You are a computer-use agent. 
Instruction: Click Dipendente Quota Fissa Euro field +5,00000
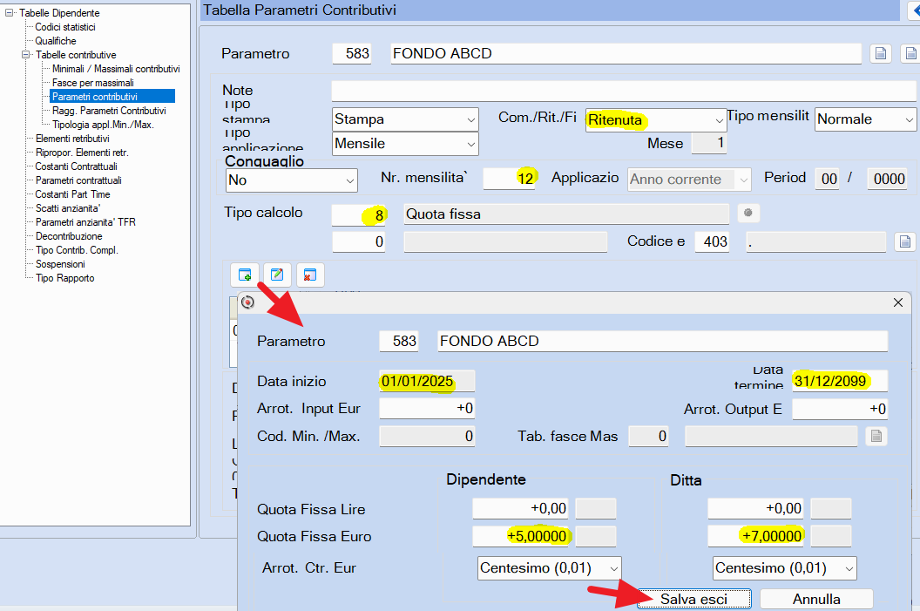coord(521,536)
